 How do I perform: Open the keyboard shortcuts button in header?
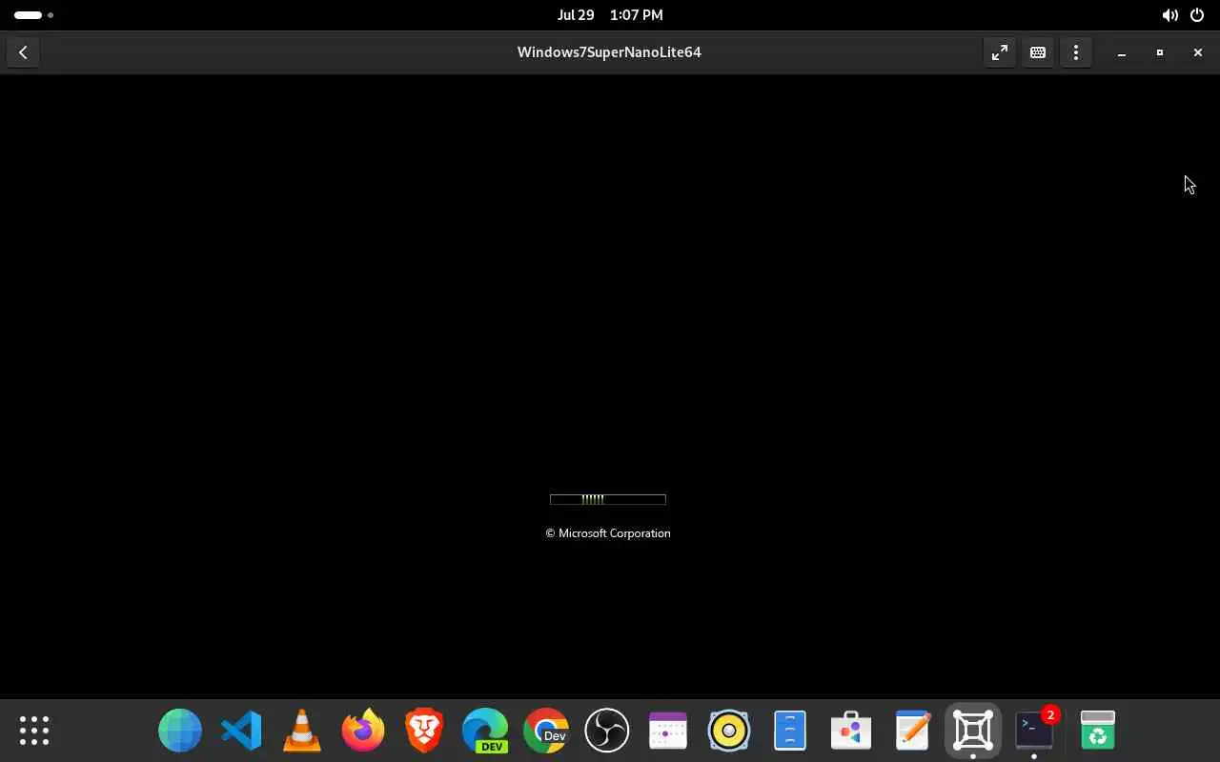(x=1038, y=52)
